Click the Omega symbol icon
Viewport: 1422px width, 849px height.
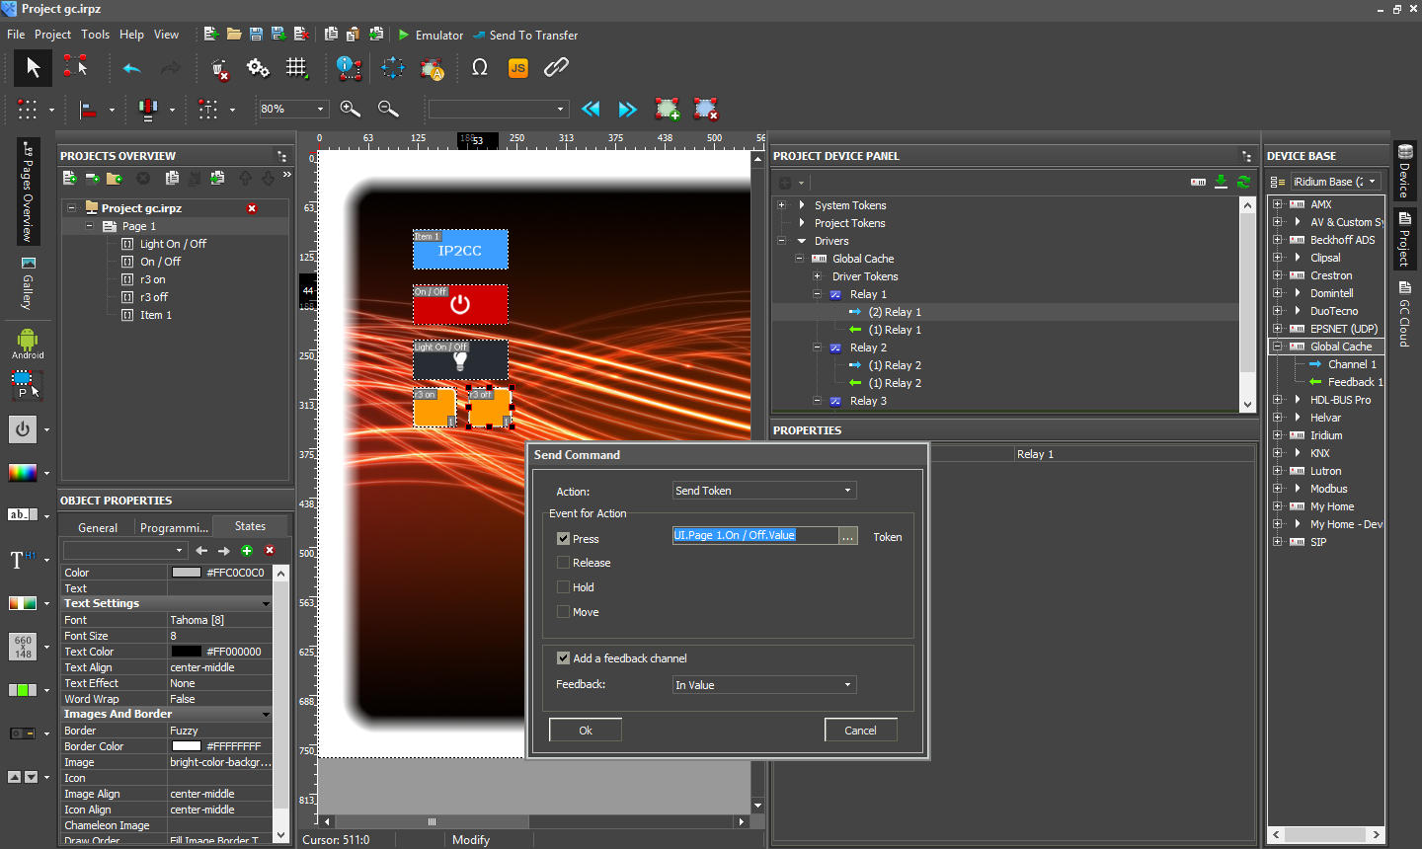[480, 68]
